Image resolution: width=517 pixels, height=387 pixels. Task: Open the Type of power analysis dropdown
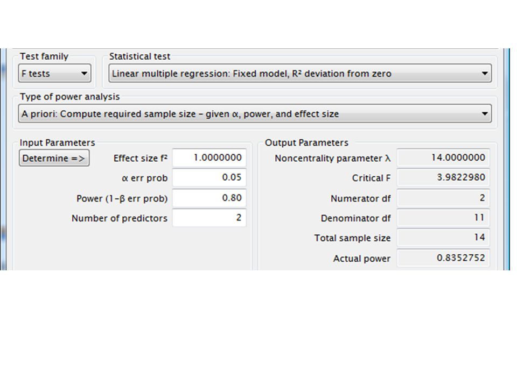pyautogui.click(x=255, y=113)
